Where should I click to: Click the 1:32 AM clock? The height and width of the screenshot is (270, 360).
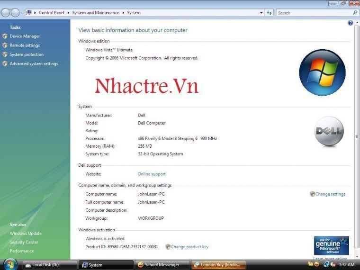click(x=346, y=265)
